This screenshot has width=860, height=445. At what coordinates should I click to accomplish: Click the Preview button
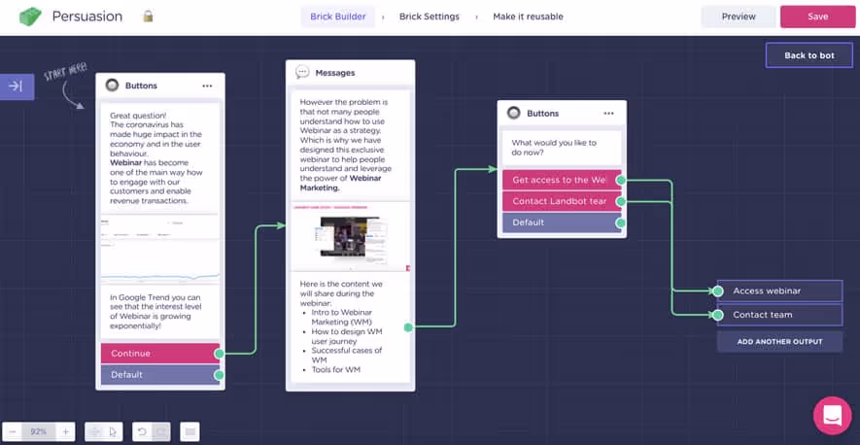coord(739,17)
